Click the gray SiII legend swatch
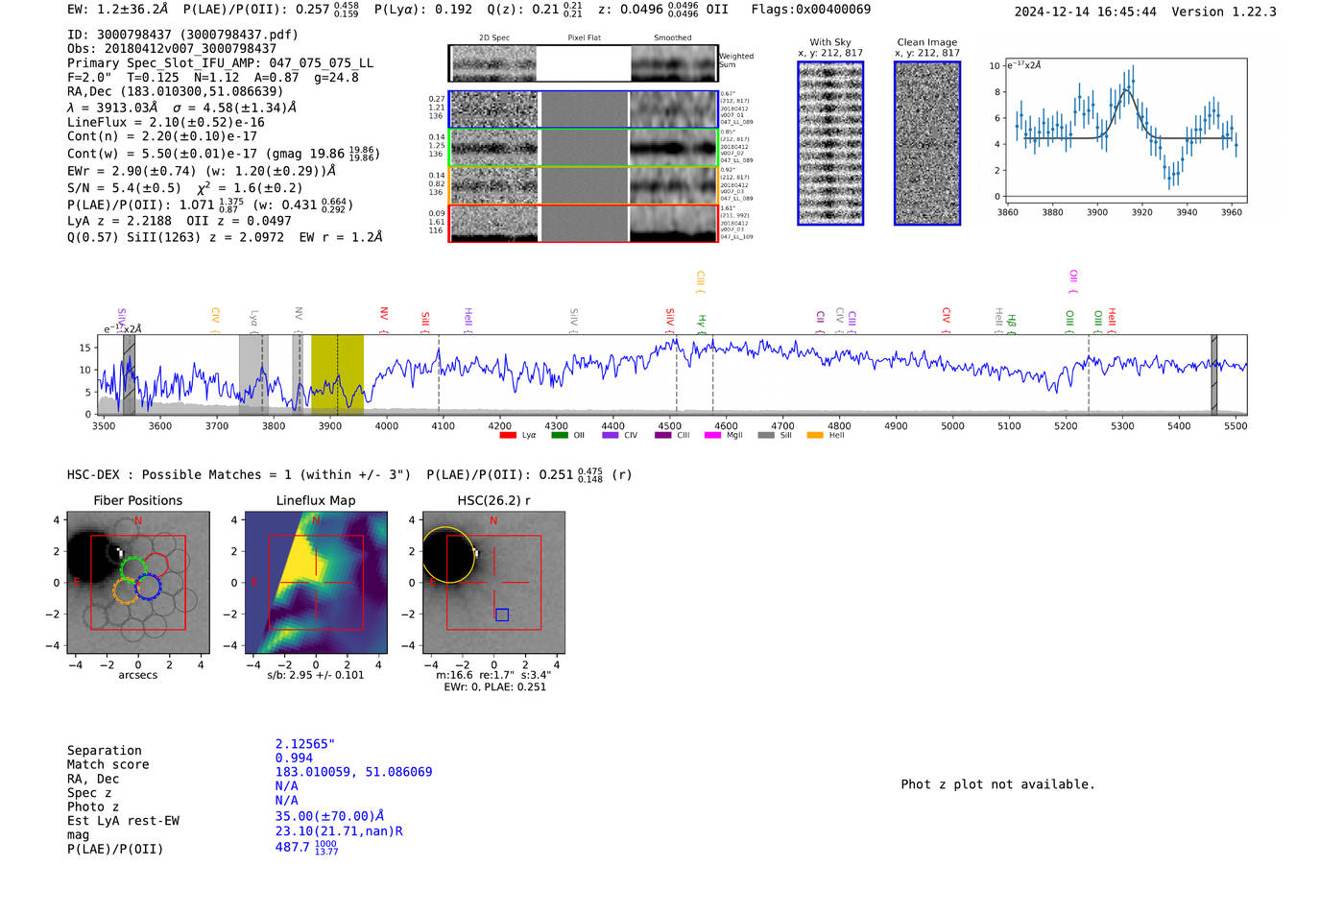Image resolution: width=1344 pixels, height=915 pixels. coord(765,436)
